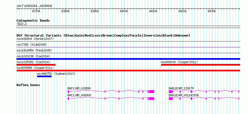Open the nsv606000 (Cooper2011) label

click(179, 62)
